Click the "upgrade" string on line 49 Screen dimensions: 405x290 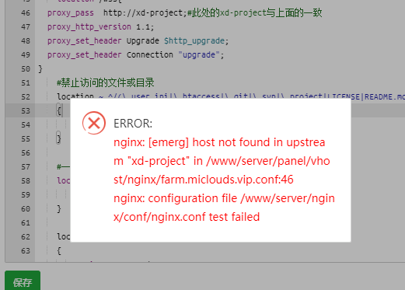point(199,54)
